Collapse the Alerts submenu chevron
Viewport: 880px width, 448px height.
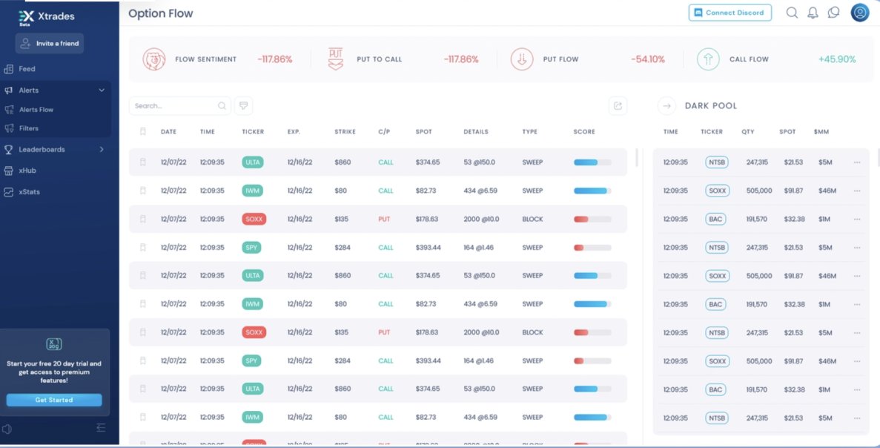tap(102, 90)
